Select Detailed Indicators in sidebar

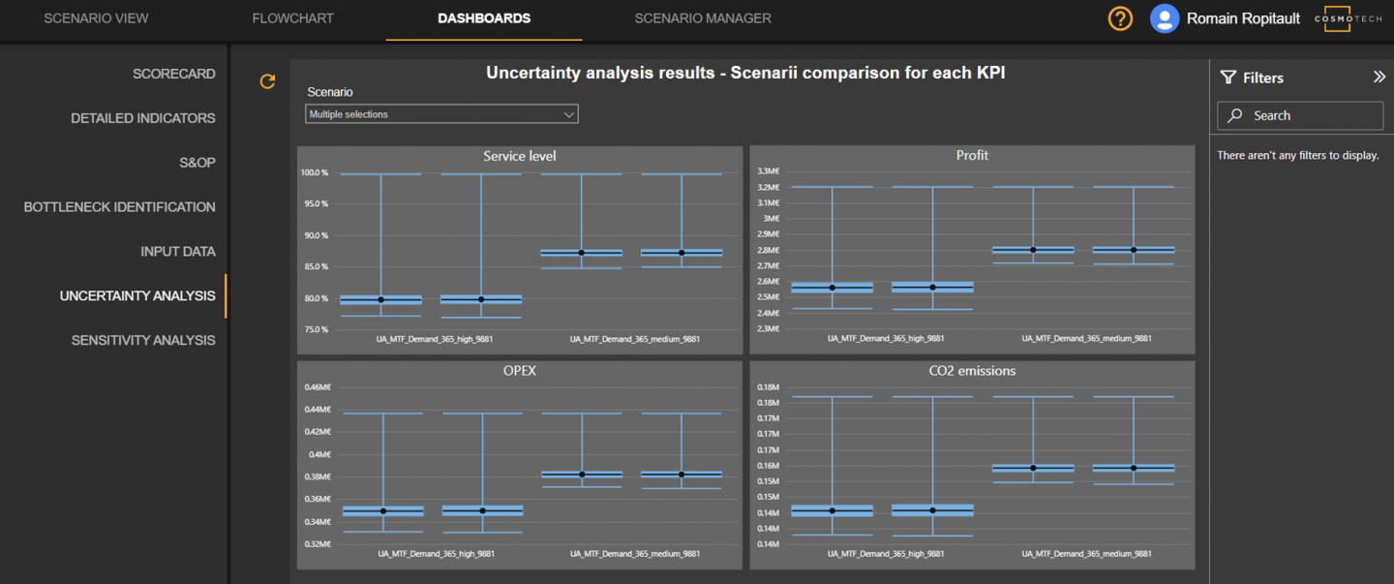coord(142,118)
